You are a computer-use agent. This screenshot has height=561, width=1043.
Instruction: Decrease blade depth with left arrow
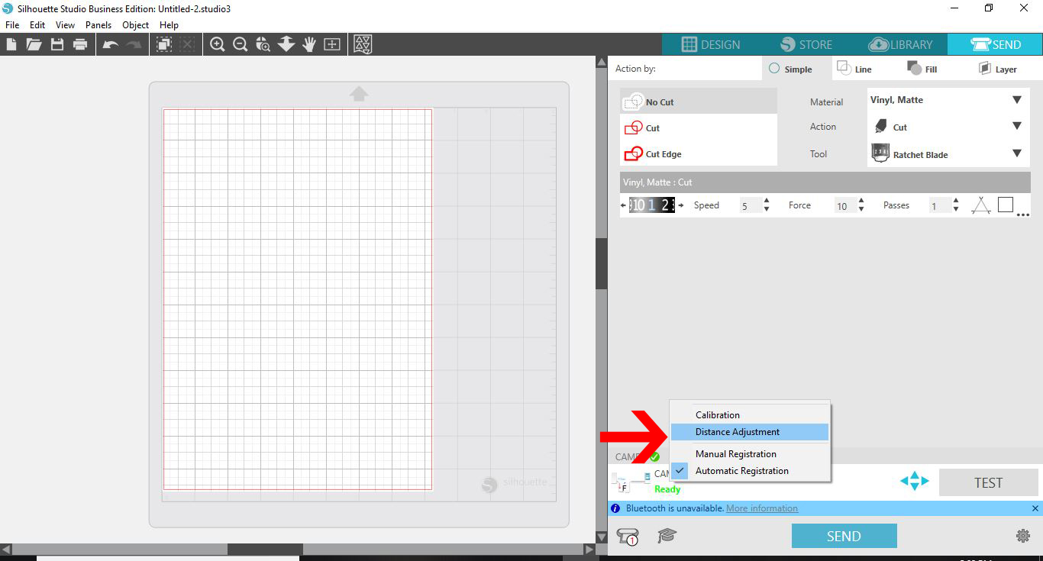pos(624,205)
